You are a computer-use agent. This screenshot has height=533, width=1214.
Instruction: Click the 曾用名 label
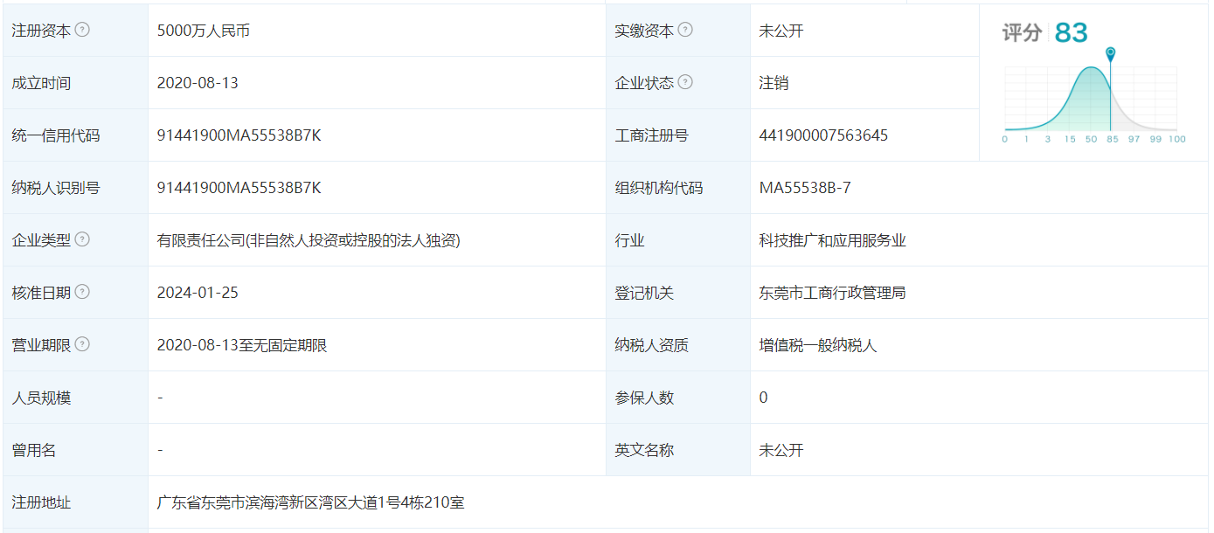coord(34,450)
